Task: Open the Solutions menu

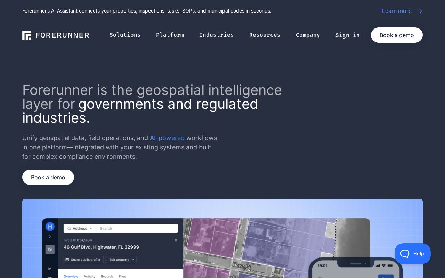Action: (125, 35)
